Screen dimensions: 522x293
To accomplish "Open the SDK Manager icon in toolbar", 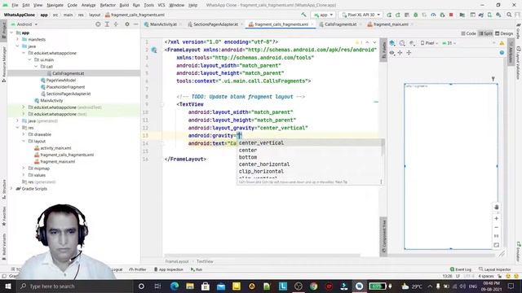I will click(x=498, y=15).
